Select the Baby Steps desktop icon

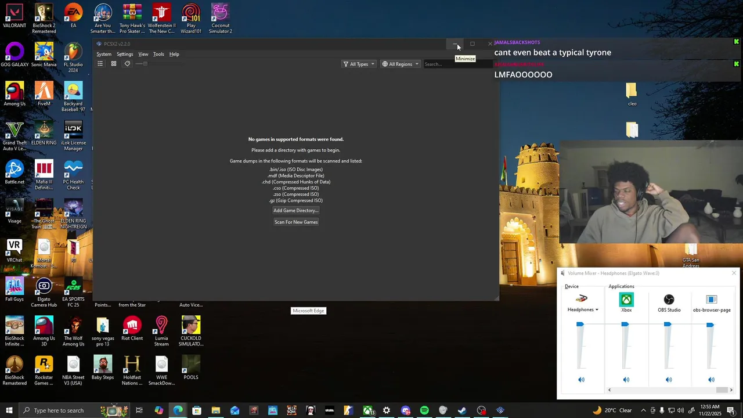(103, 368)
